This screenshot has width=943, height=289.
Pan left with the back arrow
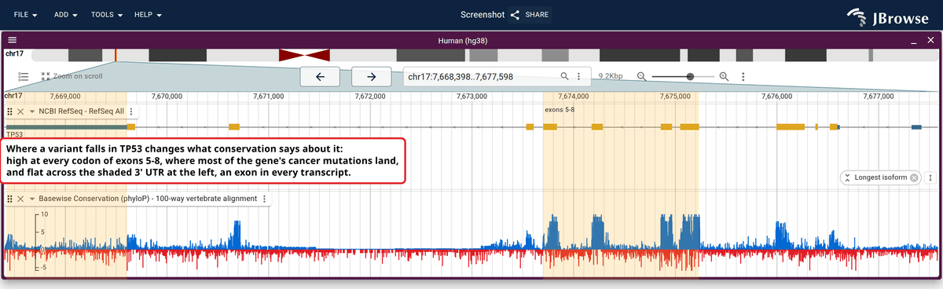click(320, 76)
